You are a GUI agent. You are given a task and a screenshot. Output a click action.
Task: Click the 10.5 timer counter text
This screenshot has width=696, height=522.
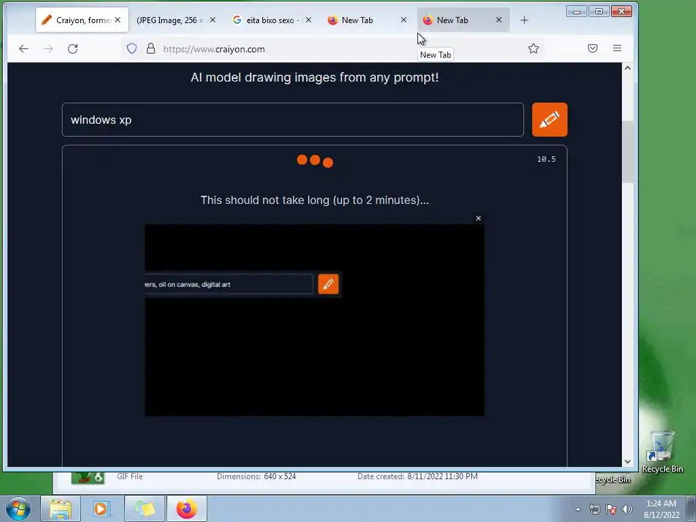546,159
